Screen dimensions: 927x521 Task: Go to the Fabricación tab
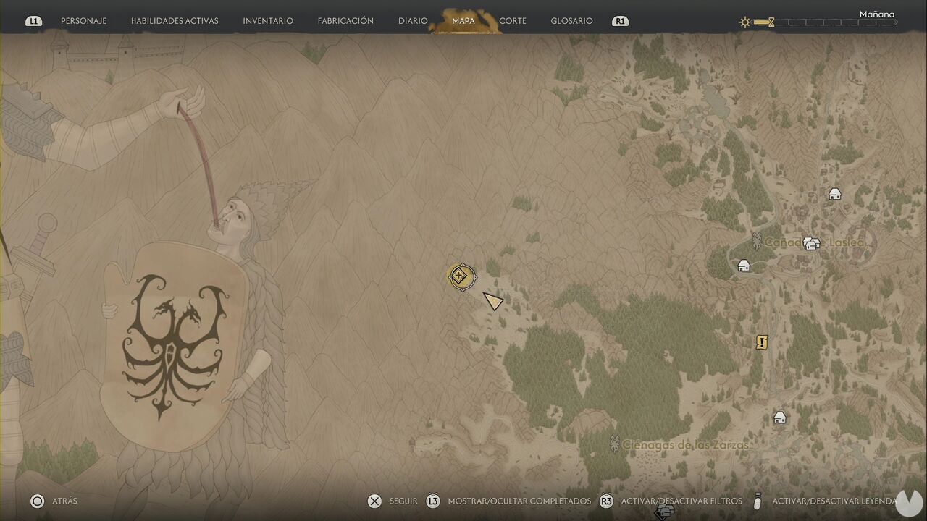point(345,21)
